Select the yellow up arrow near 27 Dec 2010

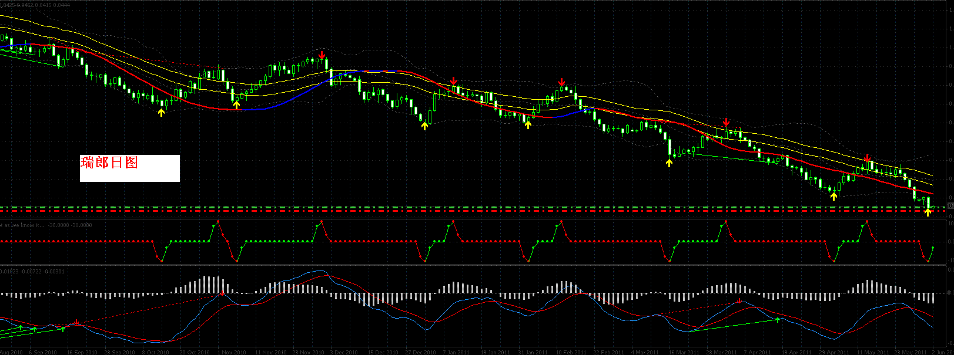coord(424,125)
